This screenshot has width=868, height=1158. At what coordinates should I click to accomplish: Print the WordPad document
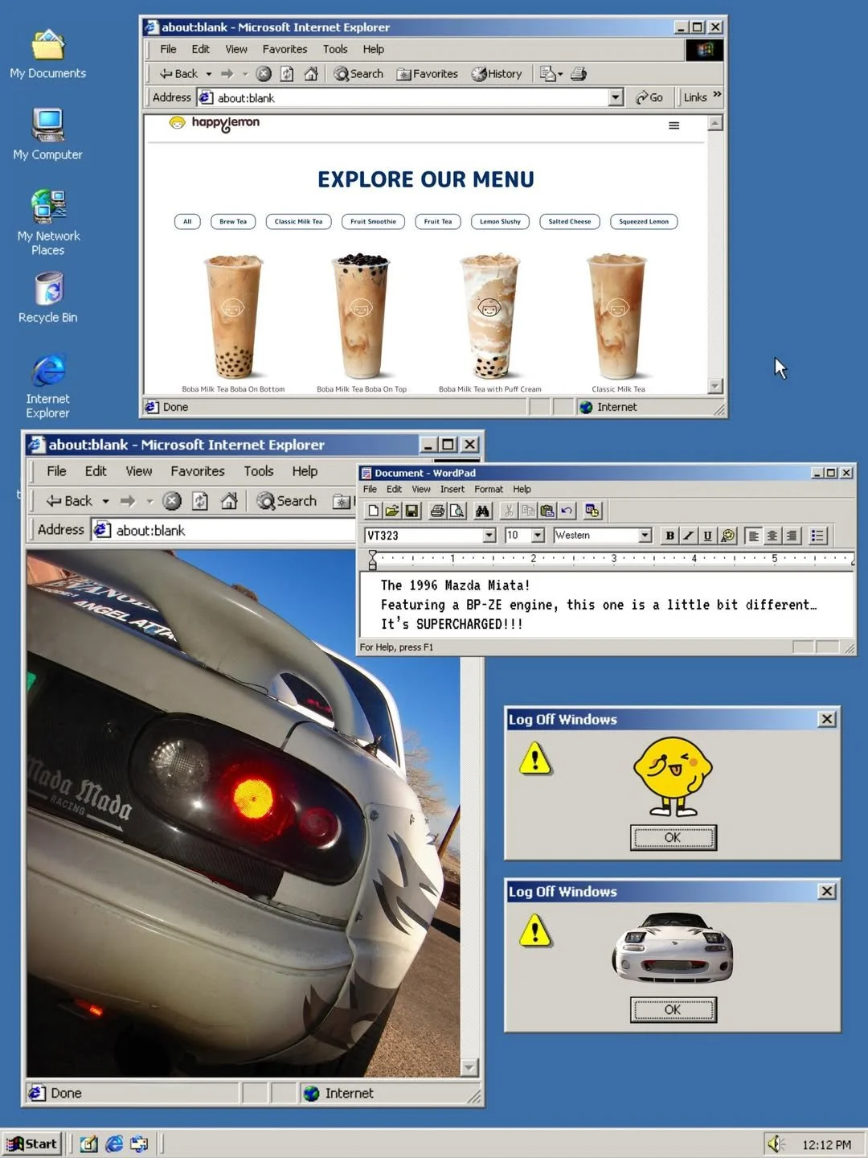coord(437,511)
